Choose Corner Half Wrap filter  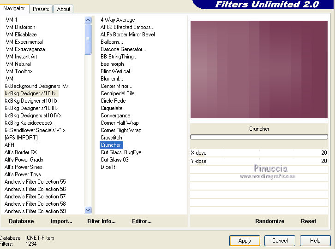[x=120, y=123]
